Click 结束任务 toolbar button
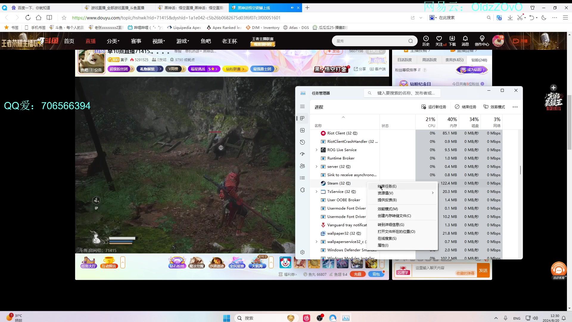 click(466, 107)
